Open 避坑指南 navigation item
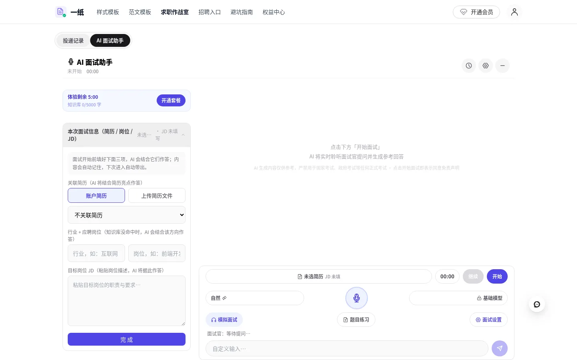The image size is (577, 360). pos(242,12)
